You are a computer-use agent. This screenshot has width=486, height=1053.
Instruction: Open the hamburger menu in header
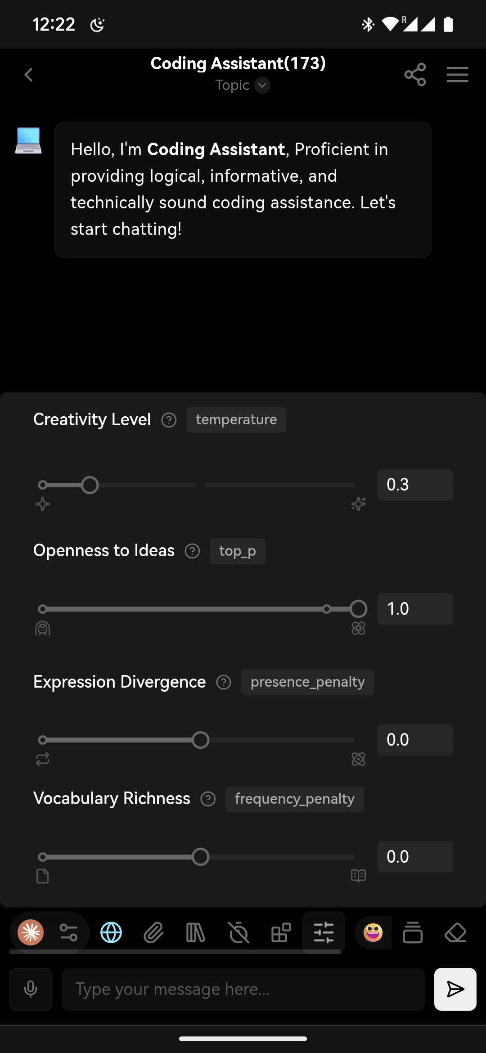(x=457, y=75)
